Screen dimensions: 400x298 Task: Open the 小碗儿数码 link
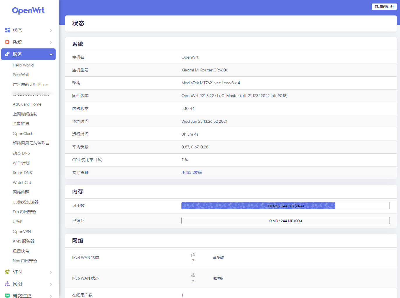click(191, 173)
